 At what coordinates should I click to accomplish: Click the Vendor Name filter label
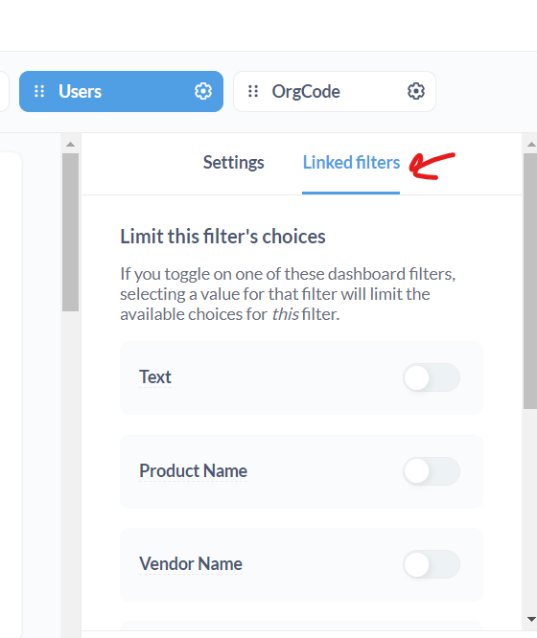coord(191,564)
